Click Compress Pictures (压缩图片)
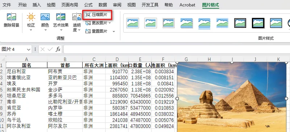This screenshot has height=132, width=290. point(96,15)
